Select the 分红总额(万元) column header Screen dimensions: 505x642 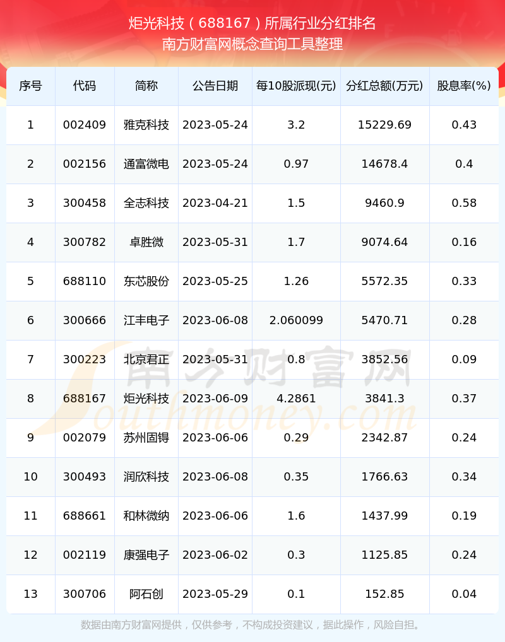(384, 86)
